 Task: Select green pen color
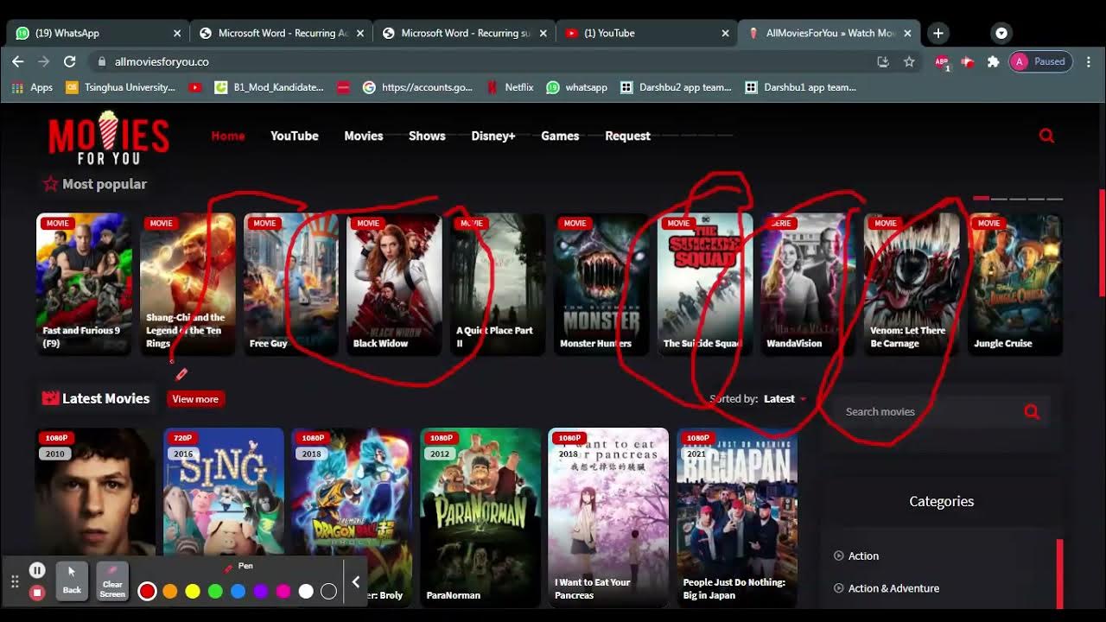point(215,591)
